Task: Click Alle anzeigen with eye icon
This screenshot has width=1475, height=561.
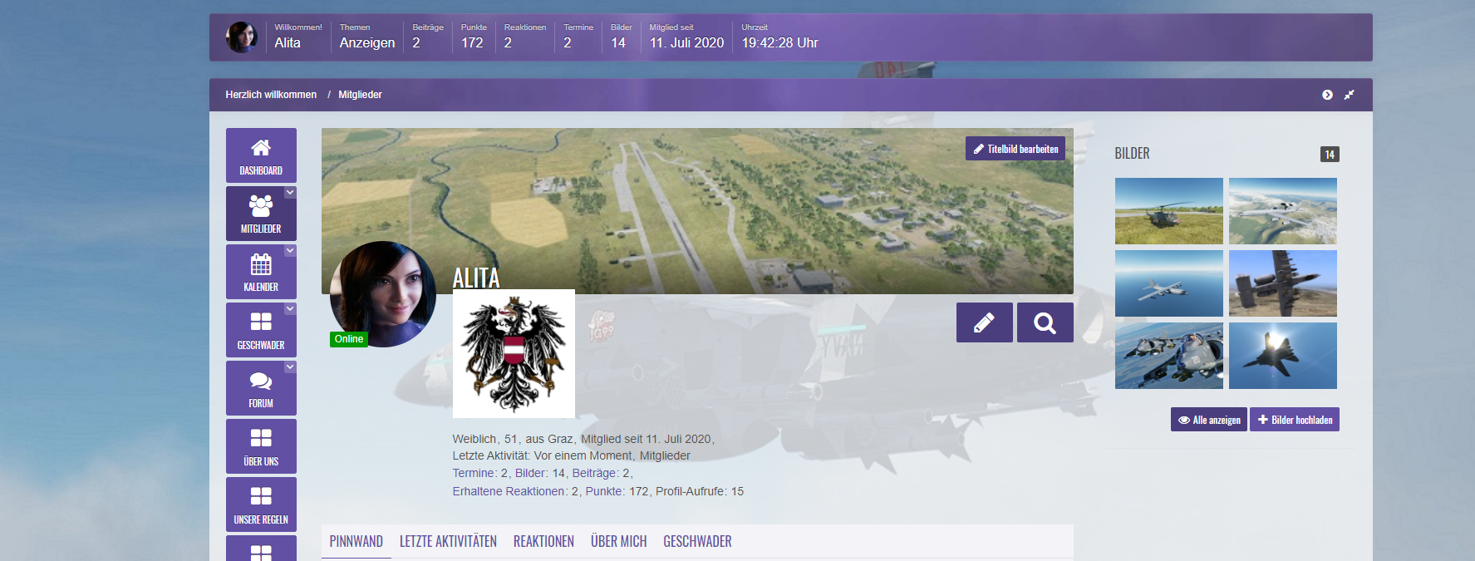Action: click(x=1208, y=420)
